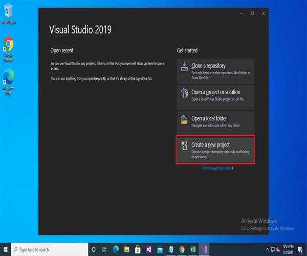Open File Explorer from the taskbar
This screenshot has height=256, width=307.
tap(126, 249)
